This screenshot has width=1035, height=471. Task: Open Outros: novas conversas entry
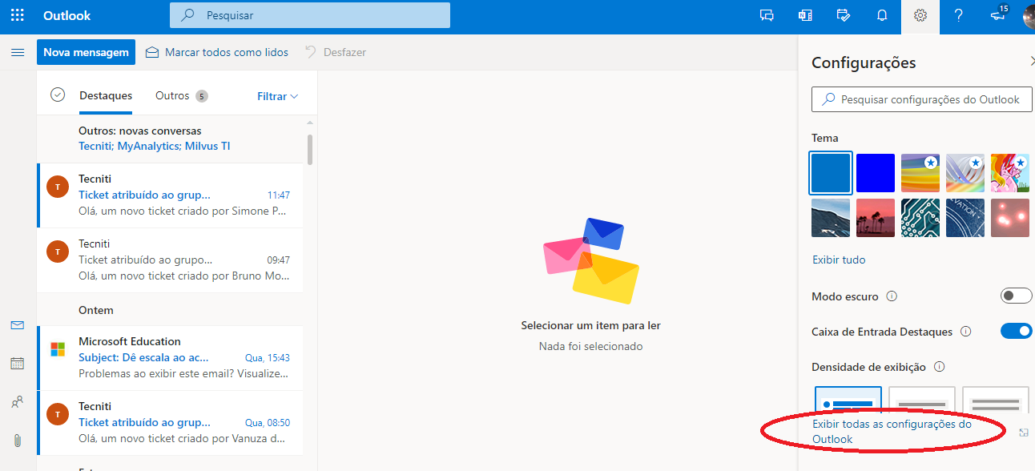coord(171,138)
